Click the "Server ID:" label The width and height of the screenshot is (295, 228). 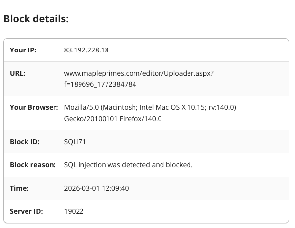coord(27,211)
